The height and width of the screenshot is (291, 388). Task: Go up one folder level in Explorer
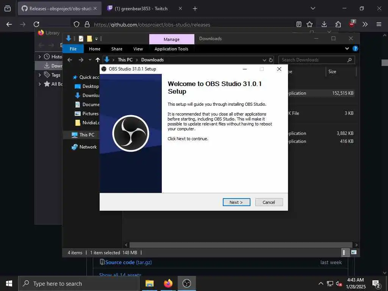[x=98, y=60]
